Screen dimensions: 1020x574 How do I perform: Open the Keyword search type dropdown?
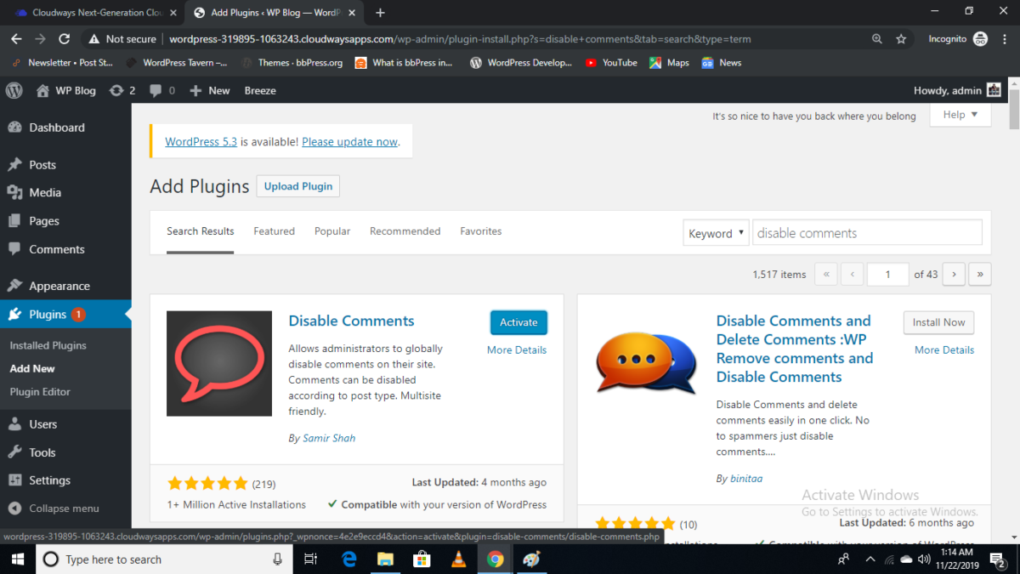[716, 233]
